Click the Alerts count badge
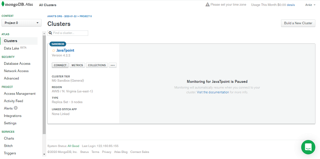320x159 pixels. coord(16,108)
